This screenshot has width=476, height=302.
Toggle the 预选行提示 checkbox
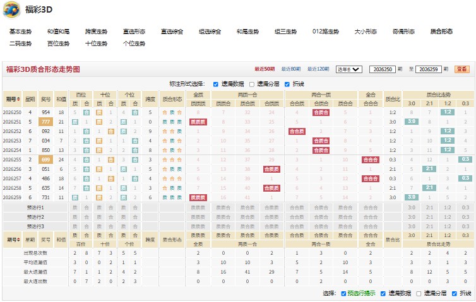click(x=343, y=294)
